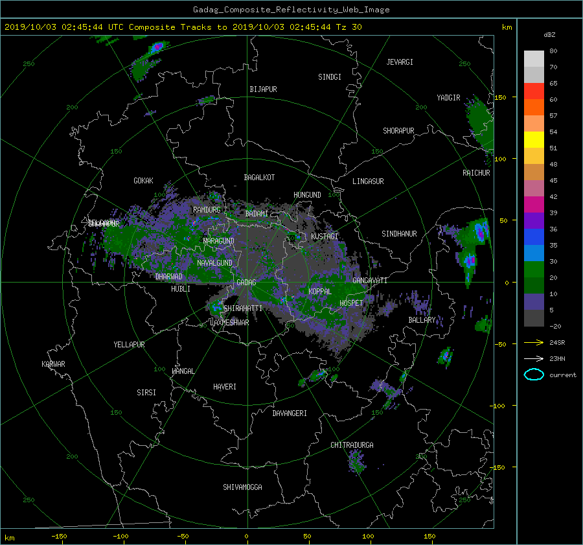The width and height of the screenshot is (583, 545).
Task: Click the SINDGI town label
Action: (330, 77)
